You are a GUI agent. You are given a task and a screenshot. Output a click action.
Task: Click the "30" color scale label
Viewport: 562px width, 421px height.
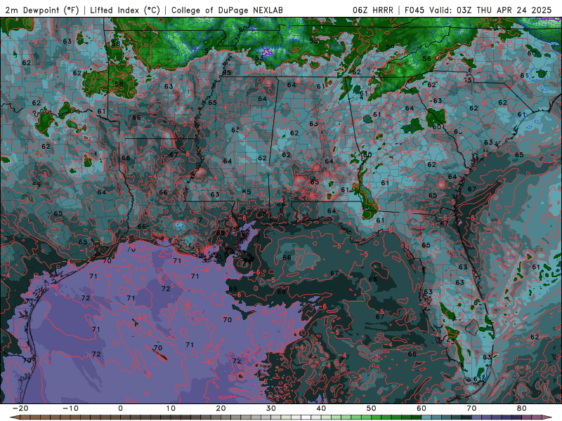(x=271, y=408)
